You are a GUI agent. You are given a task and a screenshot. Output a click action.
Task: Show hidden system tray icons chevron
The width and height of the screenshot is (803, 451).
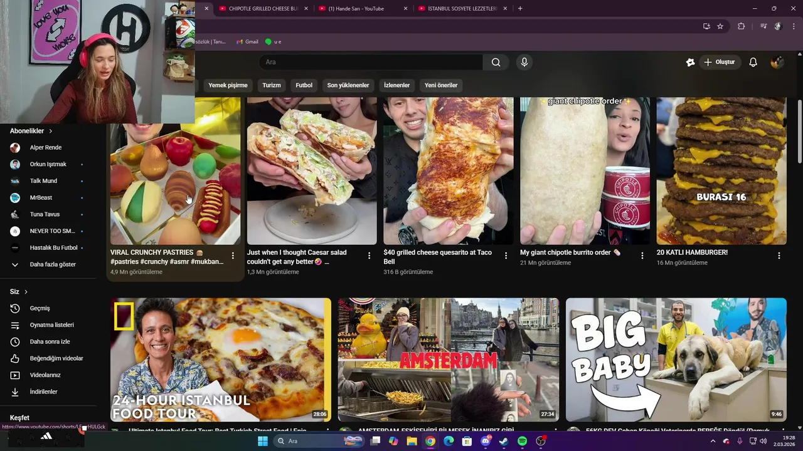(x=713, y=441)
